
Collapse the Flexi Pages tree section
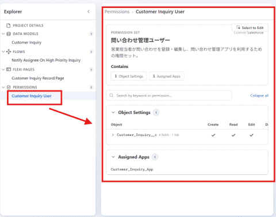[3, 70]
